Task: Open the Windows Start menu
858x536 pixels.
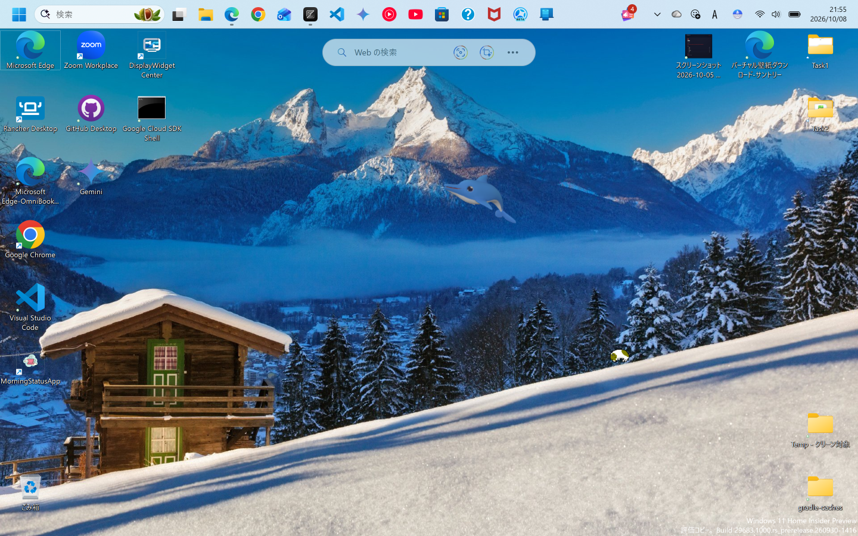Action: 19,14
